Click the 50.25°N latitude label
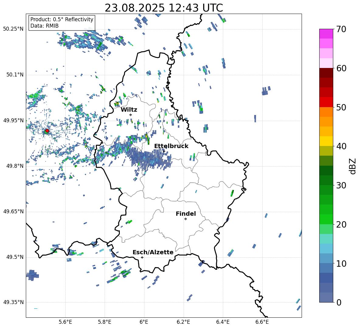Viewport: 360px width, 328px height. coord(13,29)
